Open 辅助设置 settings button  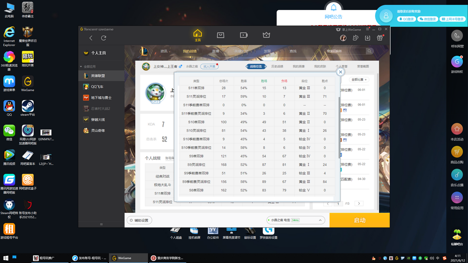(x=140, y=220)
